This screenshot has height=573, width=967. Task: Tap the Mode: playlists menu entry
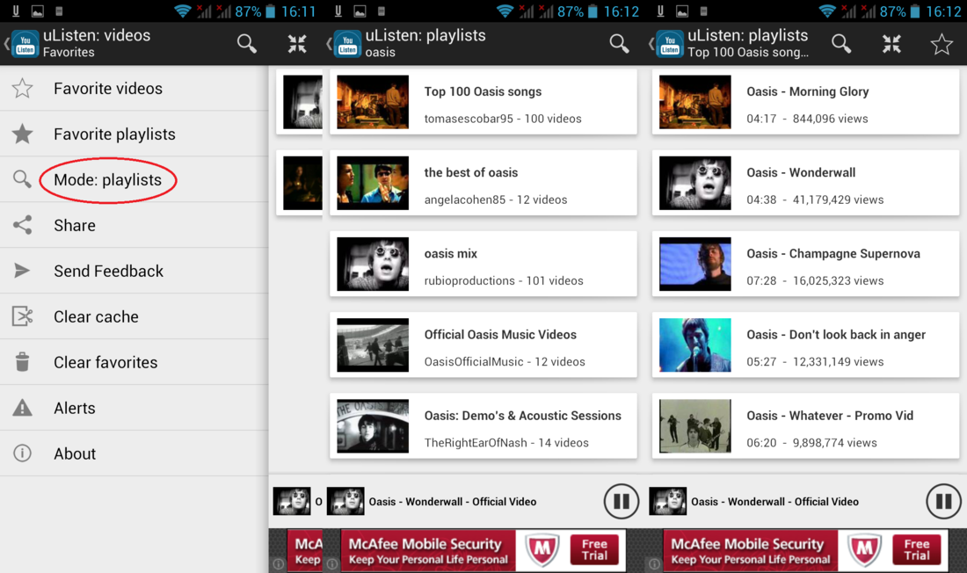point(134,179)
